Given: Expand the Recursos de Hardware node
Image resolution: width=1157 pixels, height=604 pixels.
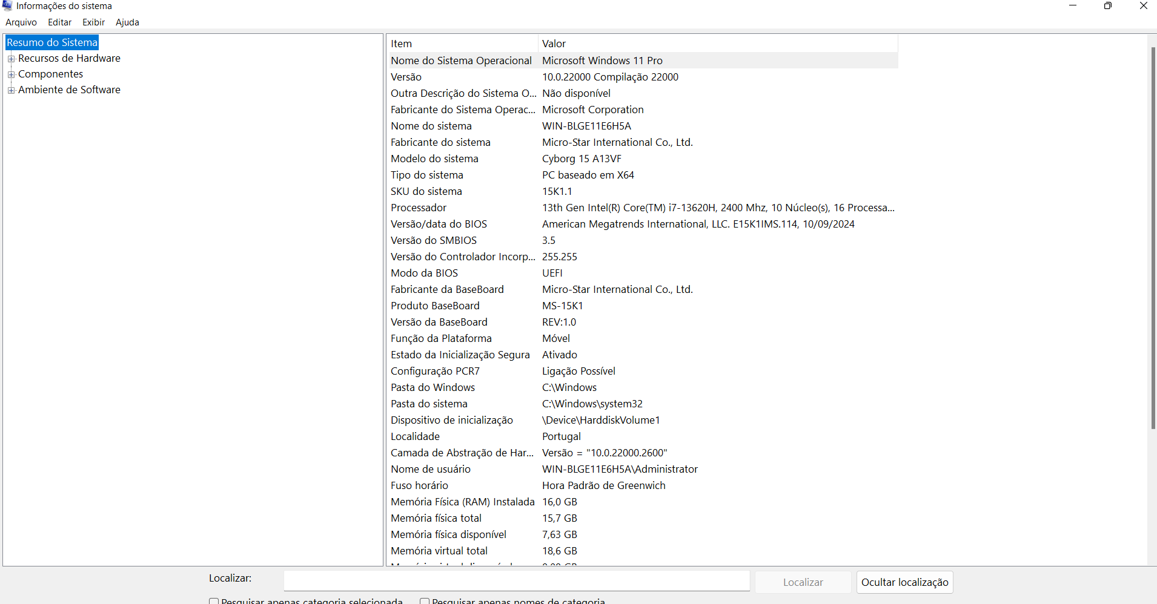Looking at the screenshot, I should pyautogui.click(x=11, y=59).
